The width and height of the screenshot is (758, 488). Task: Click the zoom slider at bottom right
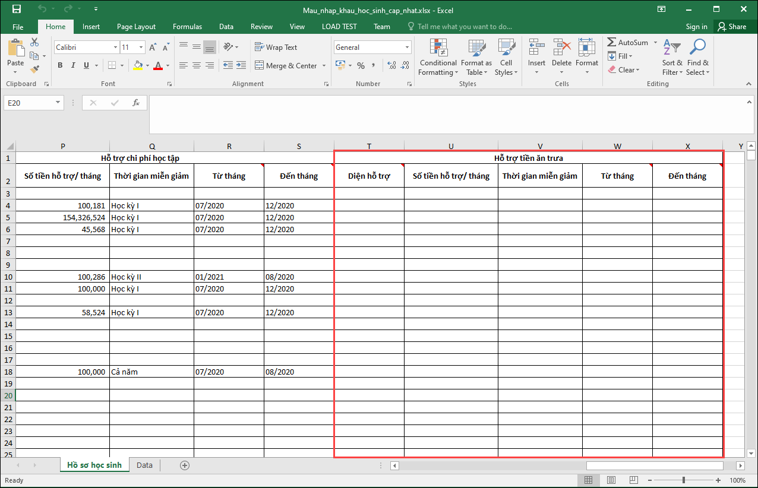coord(684,480)
